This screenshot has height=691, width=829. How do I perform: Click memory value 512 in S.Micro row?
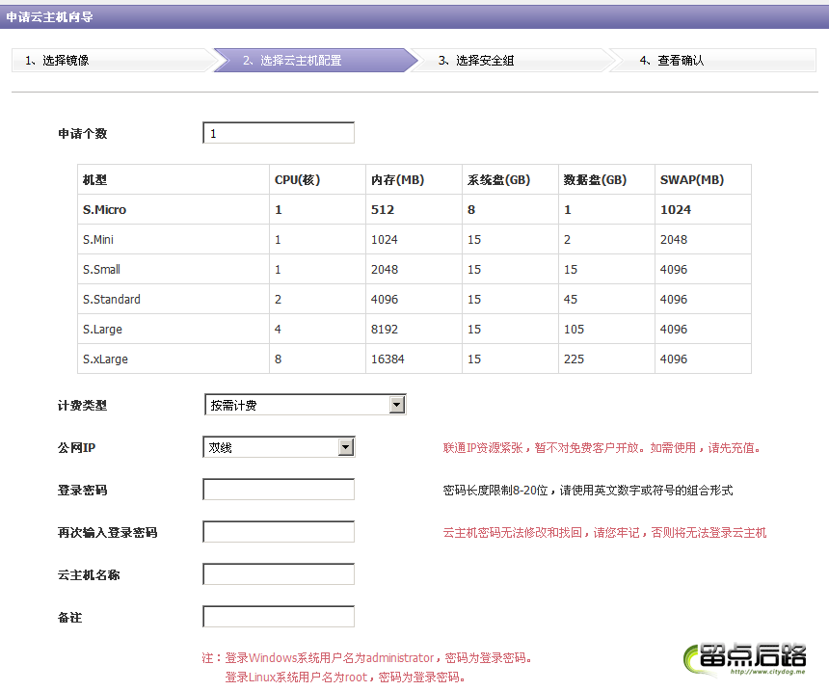pos(383,209)
